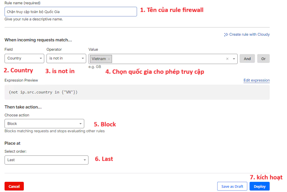Viewport: 287px width, 192px height.
Task: Click the 'Rule name (required)' label
Action: coord(22,3)
